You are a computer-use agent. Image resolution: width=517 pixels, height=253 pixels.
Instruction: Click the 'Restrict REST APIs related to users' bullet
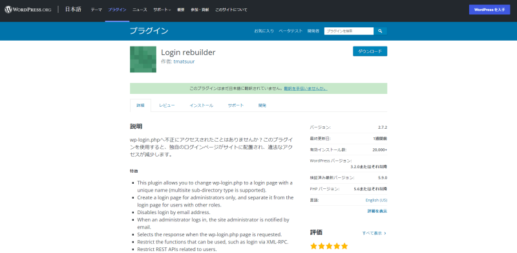[x=177, y=249]
